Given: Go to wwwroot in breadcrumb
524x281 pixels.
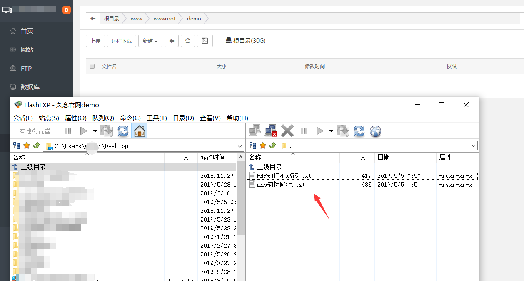Looking at the screenshot, I should click(165, 19).
